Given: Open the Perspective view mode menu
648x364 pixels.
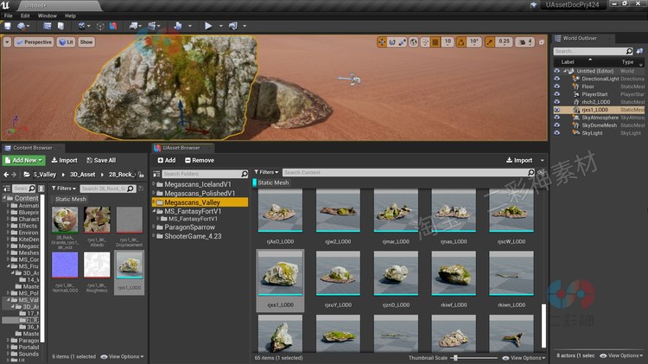Looking at the screenshot, I should (x=34, y=42).
